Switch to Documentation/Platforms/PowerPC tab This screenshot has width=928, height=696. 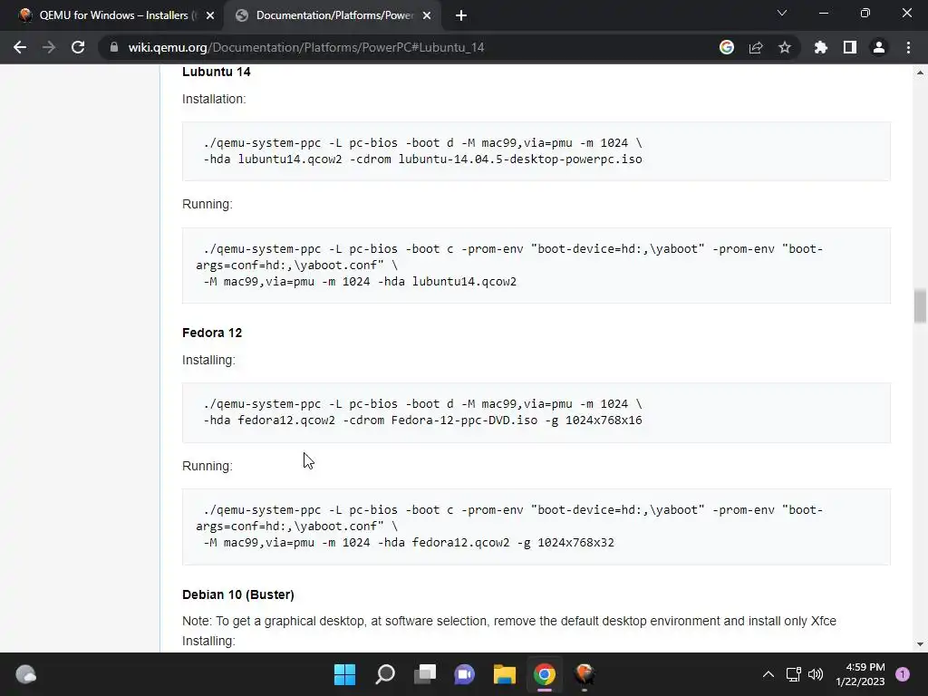pyautogui.click(x=332, y=16)
